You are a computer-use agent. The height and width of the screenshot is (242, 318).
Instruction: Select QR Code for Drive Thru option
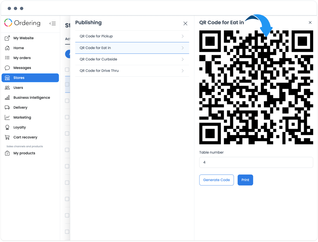[132, 71]
